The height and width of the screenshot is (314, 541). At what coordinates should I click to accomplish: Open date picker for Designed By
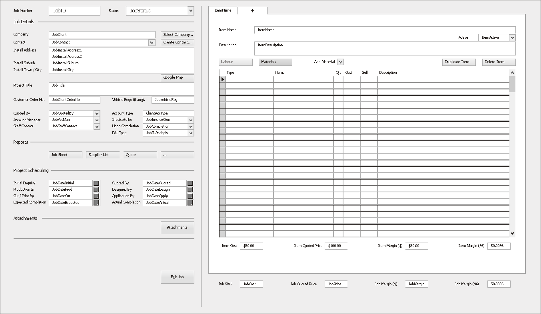[x=190, y=190]
